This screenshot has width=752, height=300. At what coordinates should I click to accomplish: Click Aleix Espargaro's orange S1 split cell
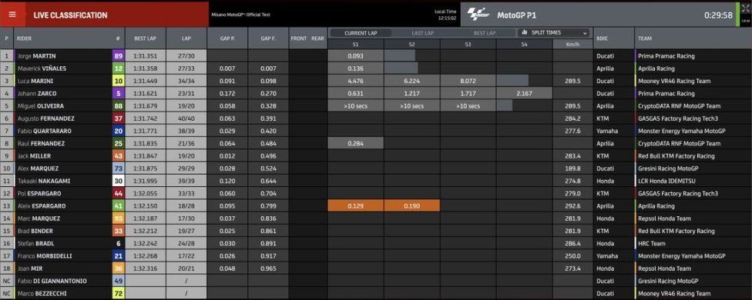point(355,205)
